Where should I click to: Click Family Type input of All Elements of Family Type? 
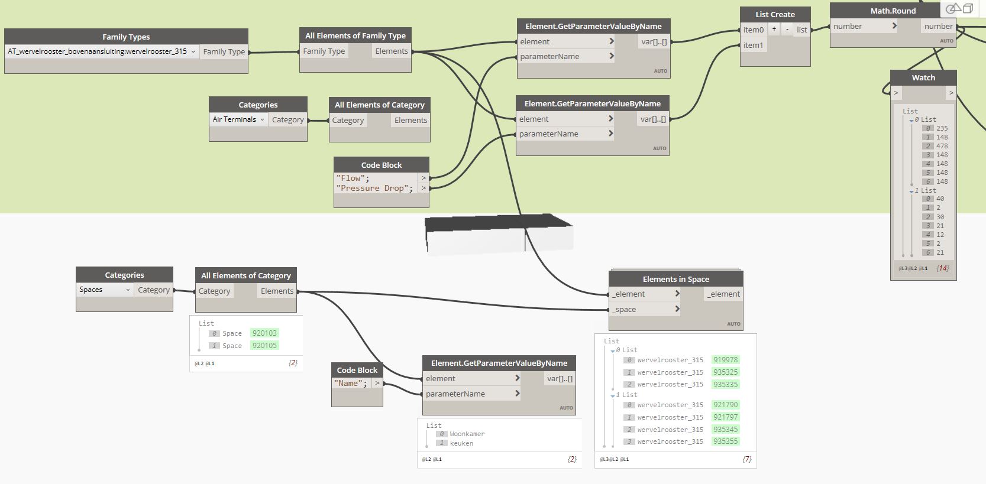click(324, 51)
